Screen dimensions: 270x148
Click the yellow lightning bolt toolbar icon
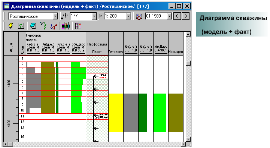pyautogui.click(x=11, y=26)
